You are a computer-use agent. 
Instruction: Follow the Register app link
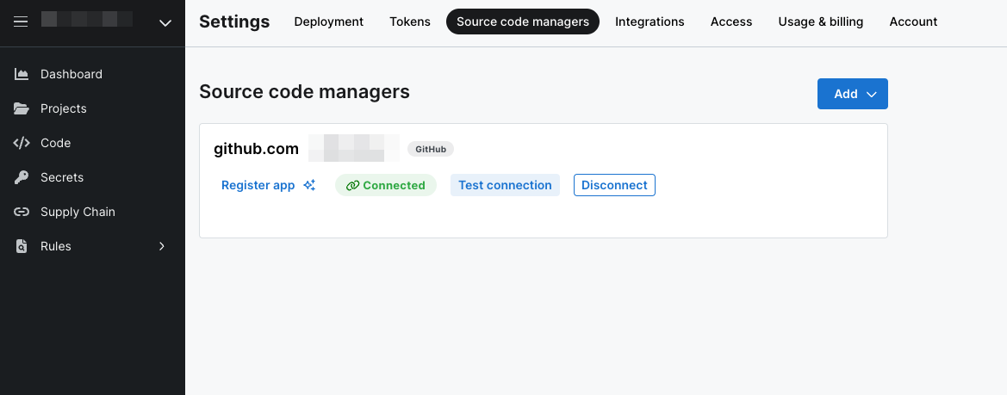coord(258,185)
